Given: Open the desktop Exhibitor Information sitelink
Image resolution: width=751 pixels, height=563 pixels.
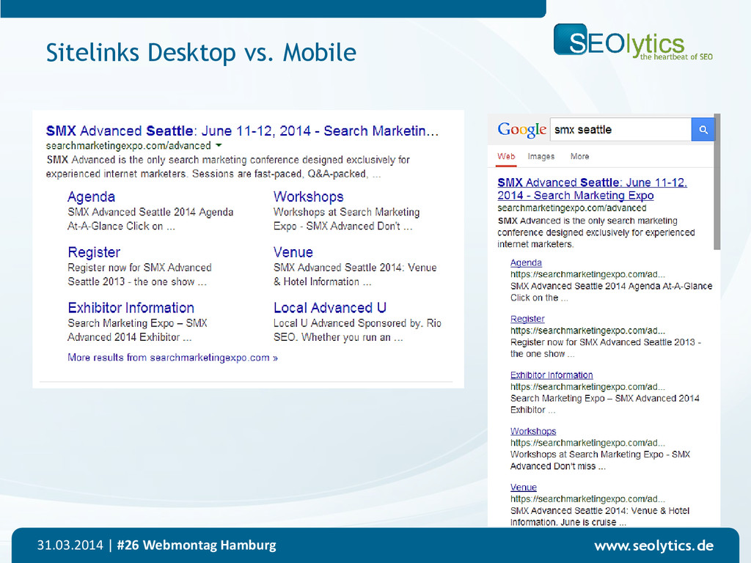Looking at the screenshot, I should tap(131, 307).
